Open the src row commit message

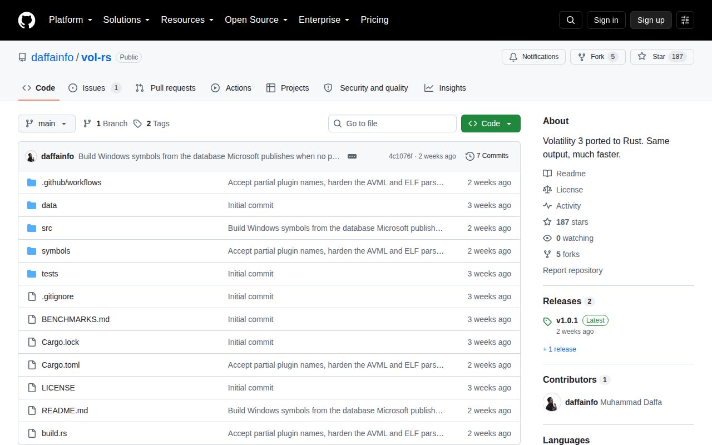pos(336,228)
